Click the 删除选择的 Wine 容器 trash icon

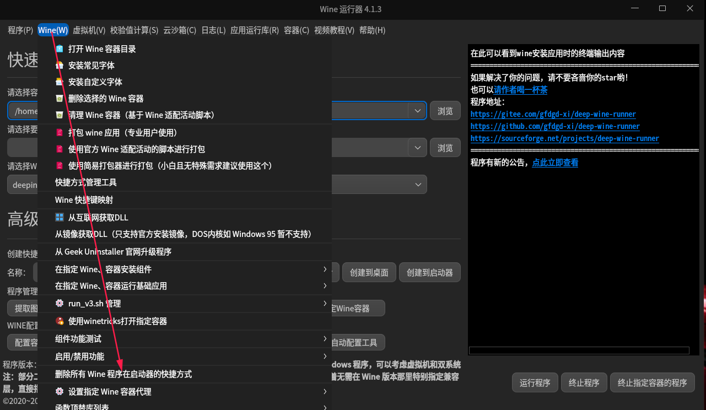click(60, 99)
